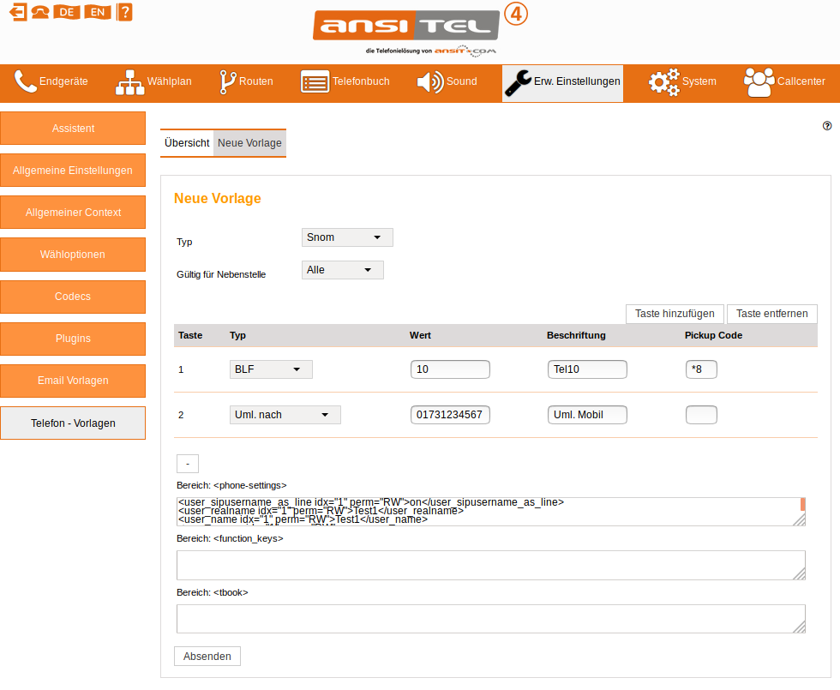This screenshot has height=690, width=840.
Task: Click the phone-settings textarea scrollbar
Action: pos(802,504)
